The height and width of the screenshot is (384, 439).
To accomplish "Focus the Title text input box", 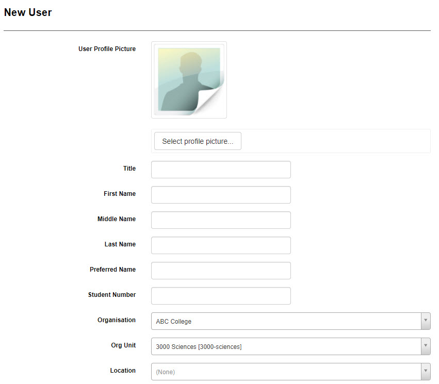I will [x=221, y=170].
